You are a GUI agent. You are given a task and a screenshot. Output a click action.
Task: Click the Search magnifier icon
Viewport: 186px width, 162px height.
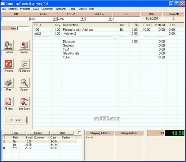tap(24, 83)
